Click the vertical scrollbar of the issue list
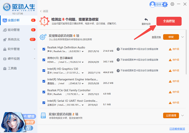 click(186, 52)
